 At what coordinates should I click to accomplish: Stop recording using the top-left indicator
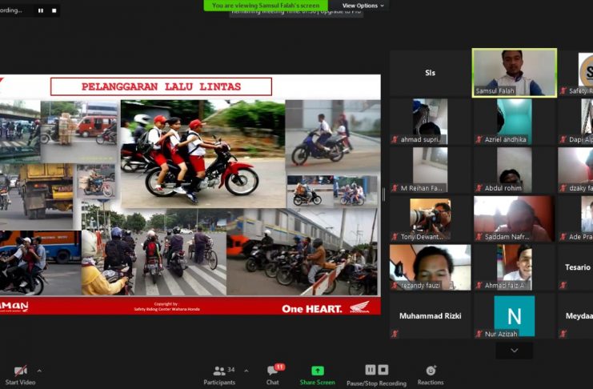[54, 11]
